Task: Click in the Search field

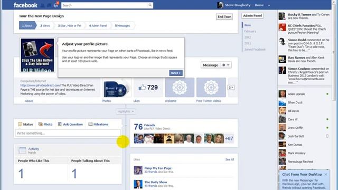Action: point(105,5)
